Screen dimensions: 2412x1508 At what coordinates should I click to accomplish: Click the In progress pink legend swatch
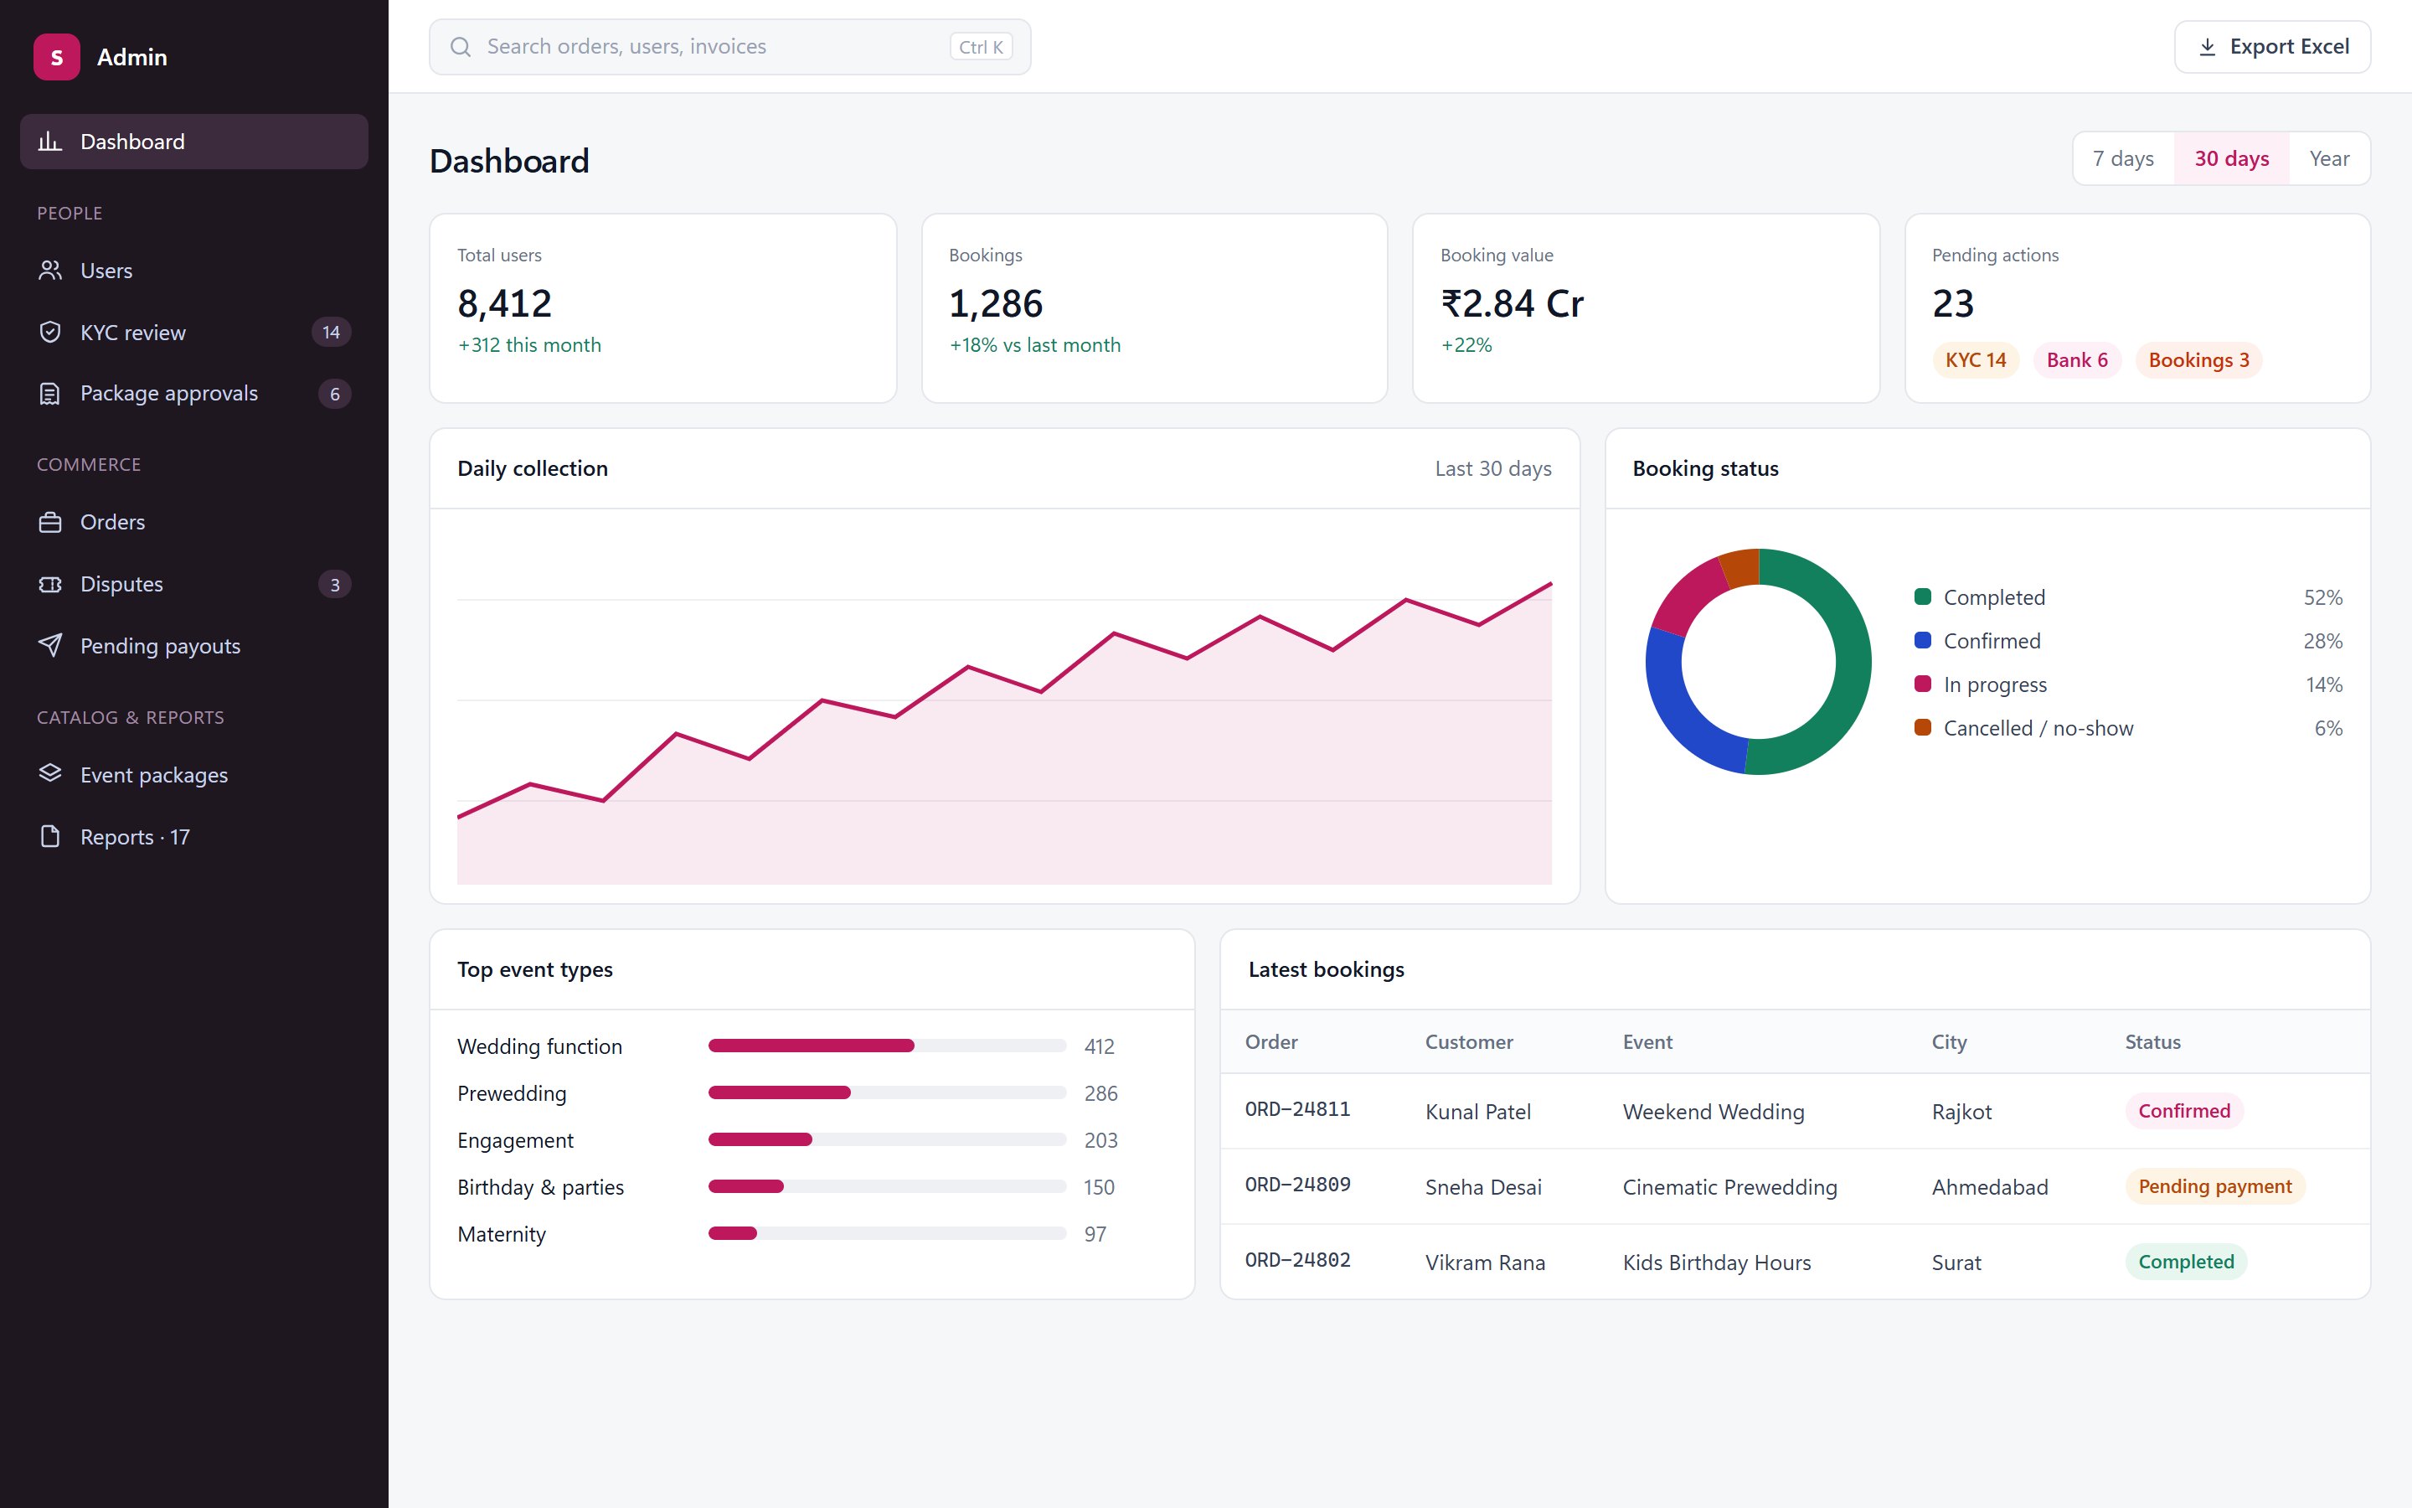(1923, 683)
